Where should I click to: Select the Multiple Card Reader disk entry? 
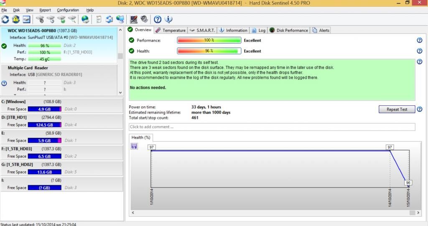pos(59,80)
